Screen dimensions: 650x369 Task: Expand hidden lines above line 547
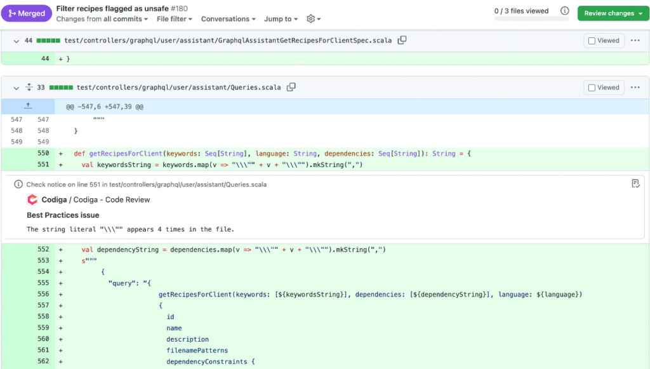point(28,106)
